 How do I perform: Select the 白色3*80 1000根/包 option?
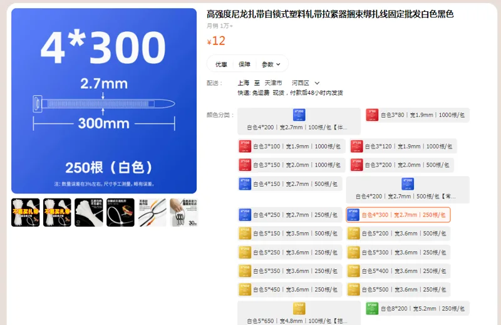click(417, 115)
